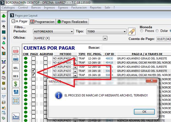Open METODO dropdown for CXP 49418
This screenshot has height=122, width=171.
pyautogui.click(x=75, y=63)
